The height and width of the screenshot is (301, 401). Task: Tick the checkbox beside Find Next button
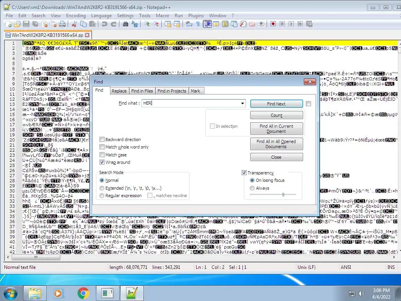309,103
